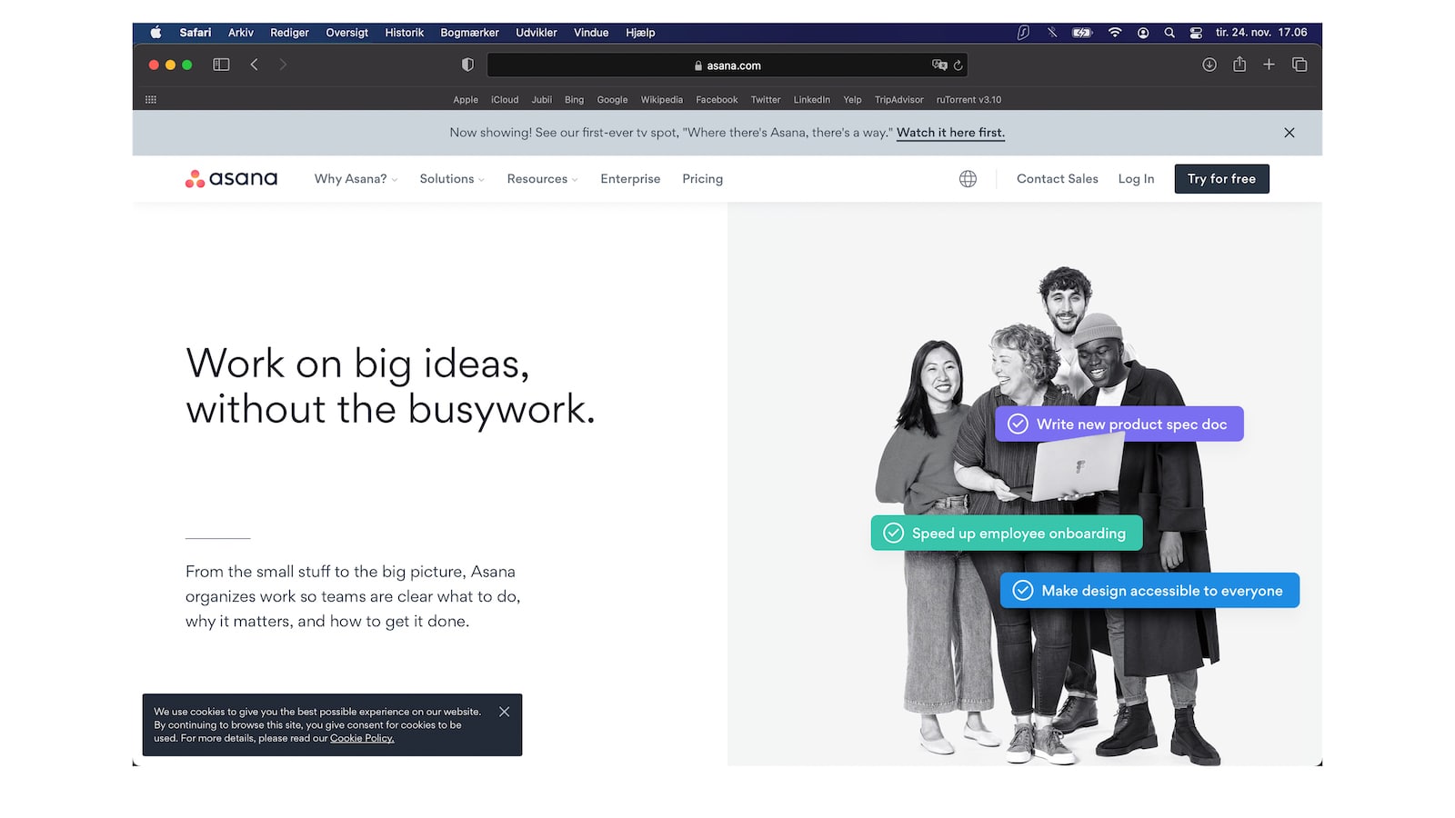Click the Share icon in Safari toolbar
This screenshot has height=818, width=1455.
[x=1239, y=65]
